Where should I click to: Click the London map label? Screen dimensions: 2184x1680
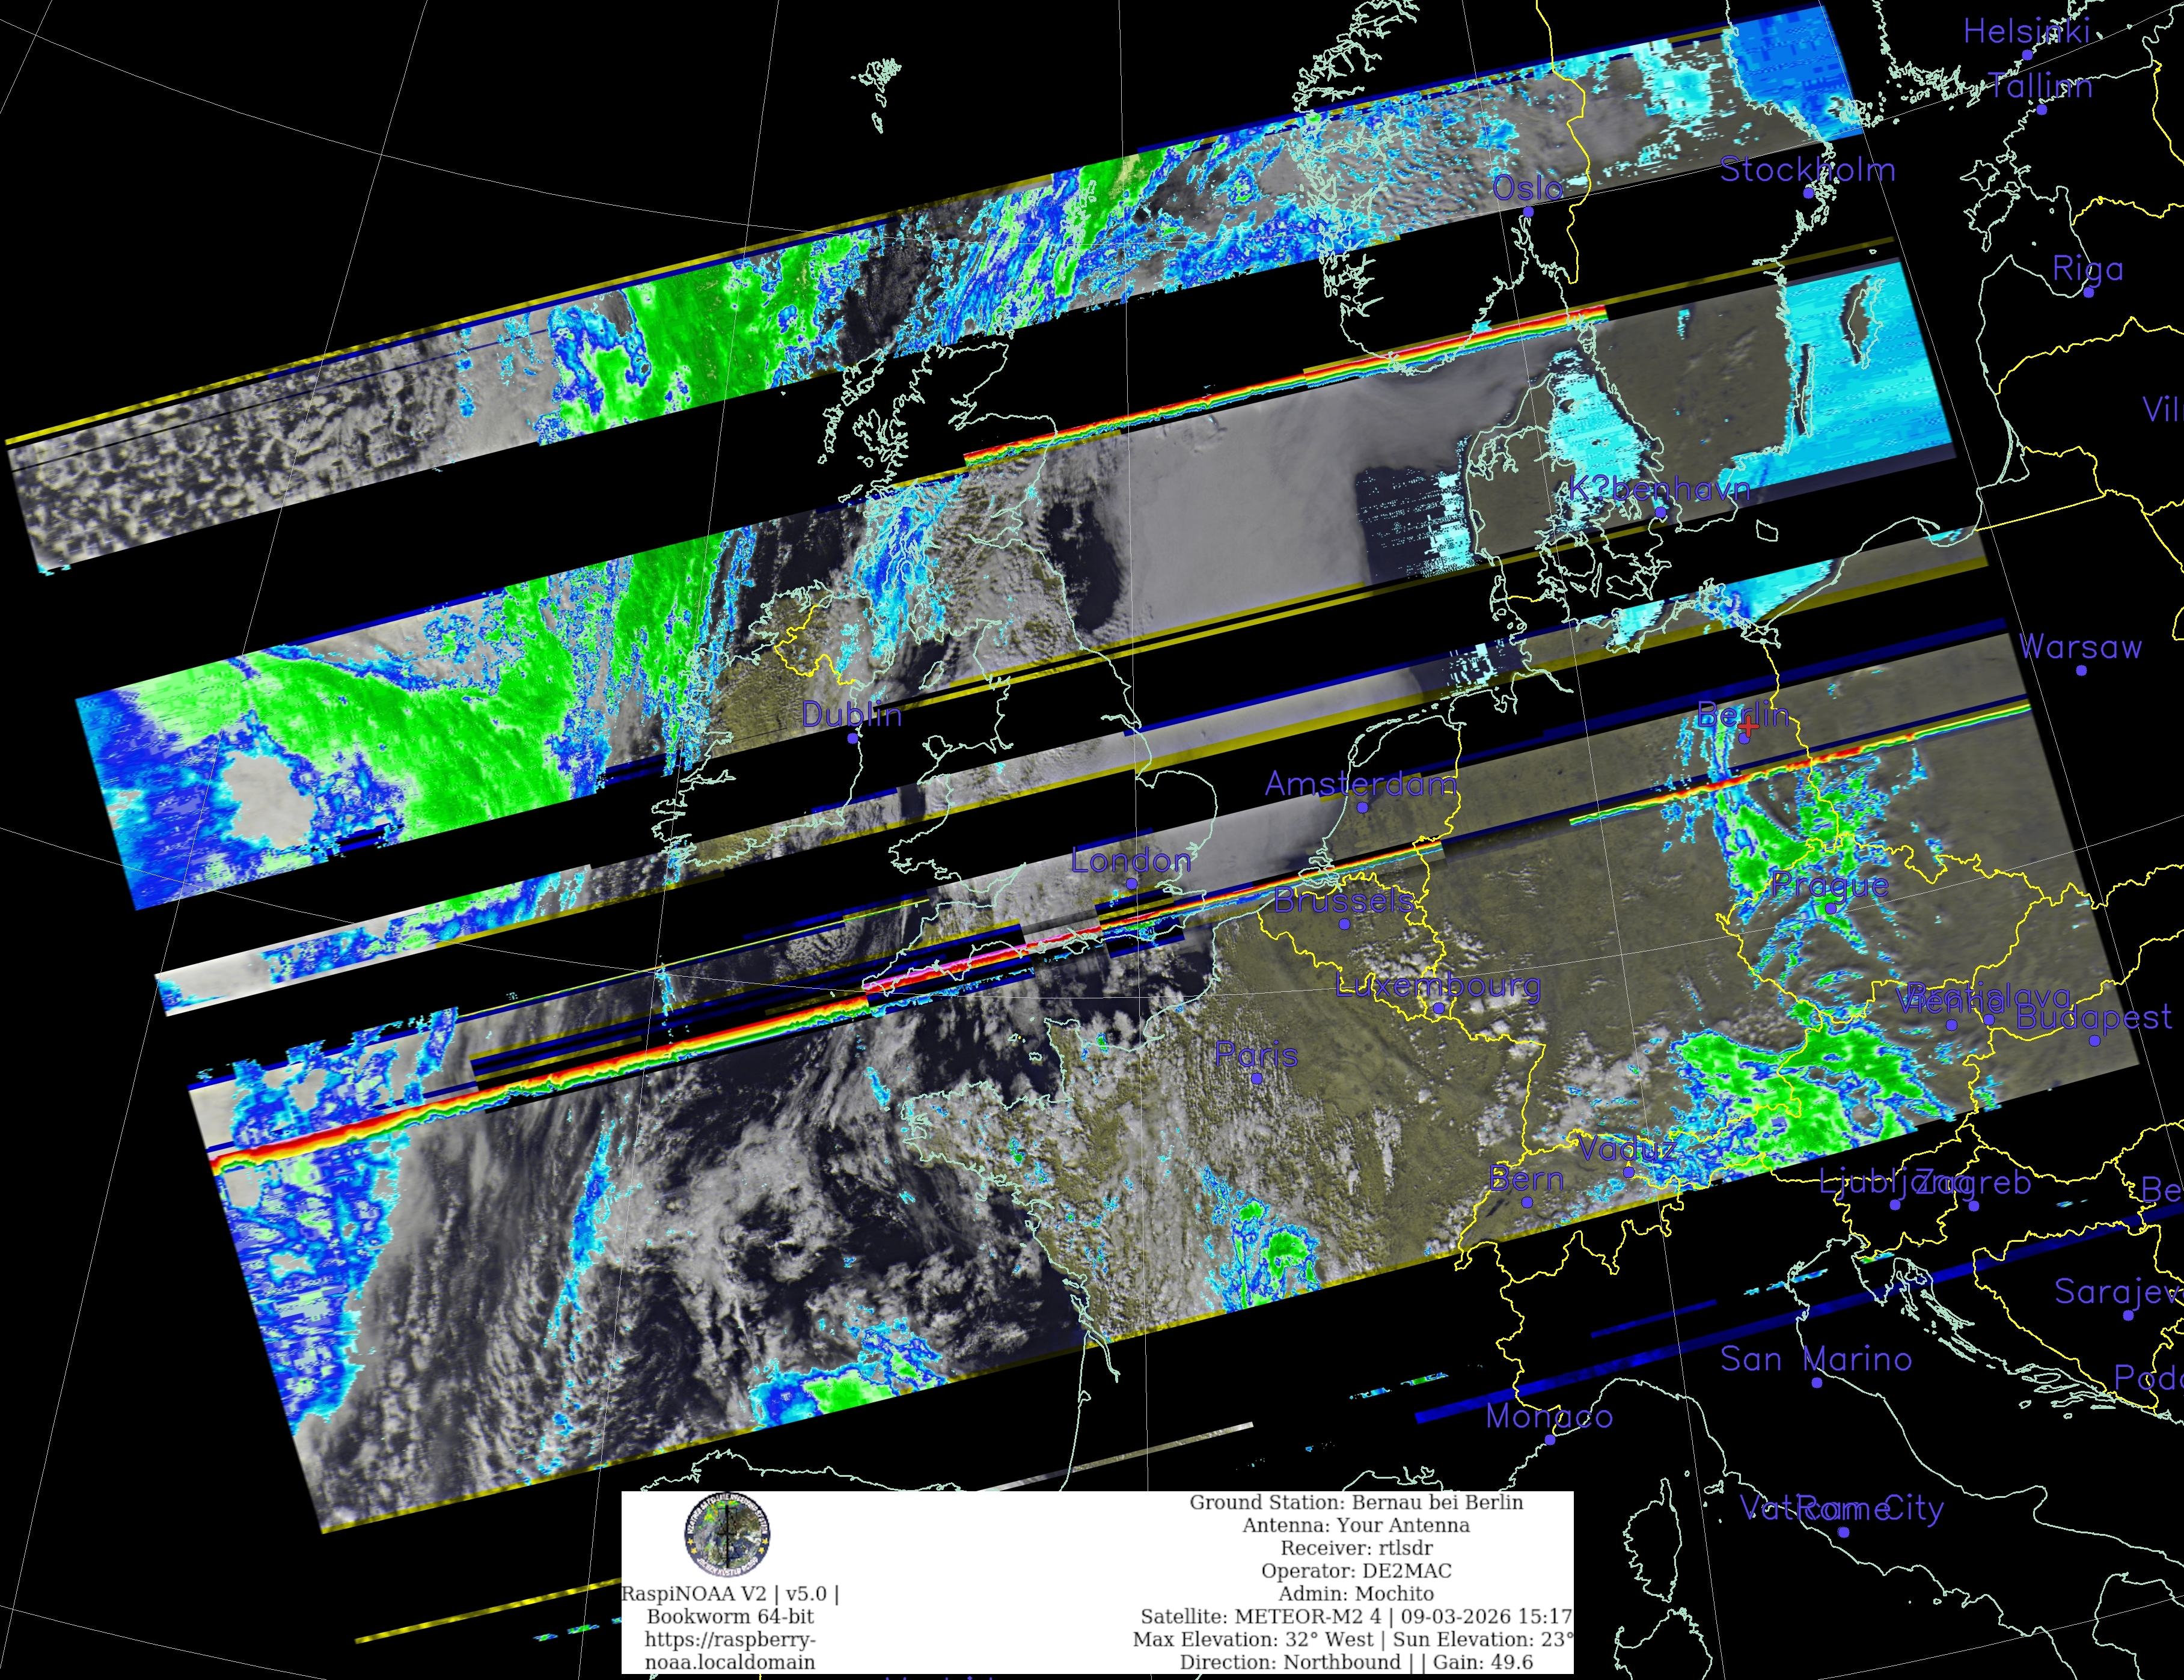1131,860
